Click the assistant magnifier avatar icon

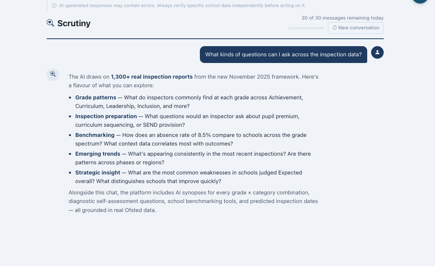tap(53, 75)
